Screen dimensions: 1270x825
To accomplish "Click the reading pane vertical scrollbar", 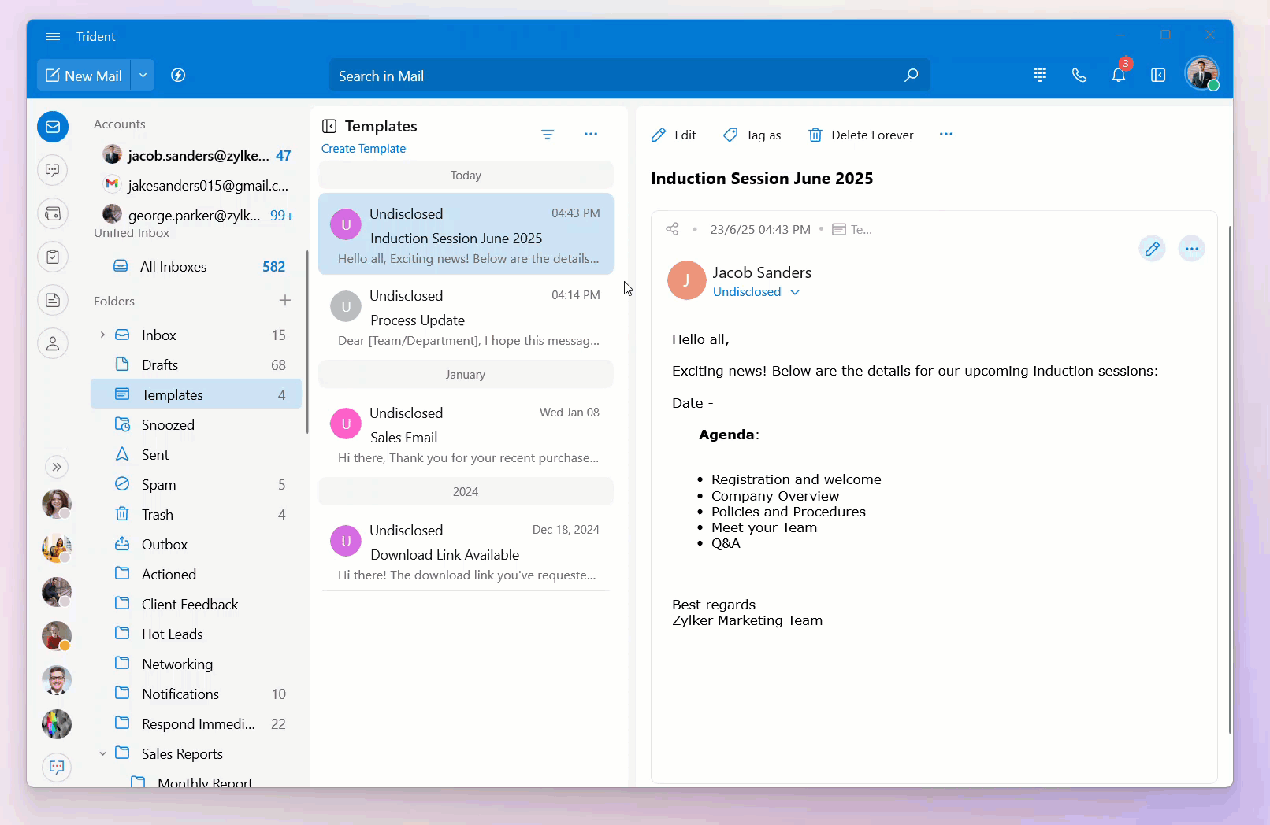I will [1229, 479].
